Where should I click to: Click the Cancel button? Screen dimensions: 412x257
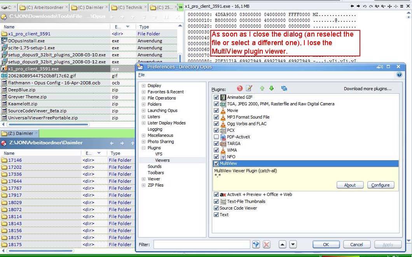click(x=356, y=245)
